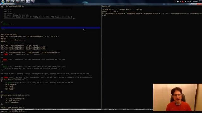Screen dimensions: 202x113
Task: Click the '#if HANDMADE_SLOW' line
Action: coord(9,35)
